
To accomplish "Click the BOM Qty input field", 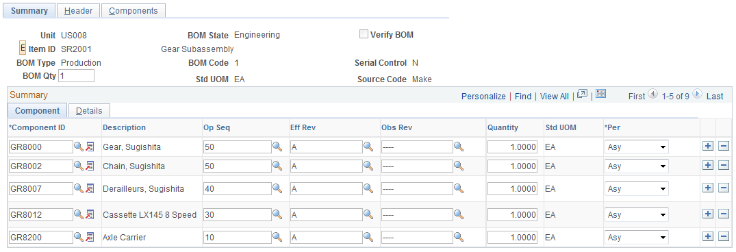I will click(x=76, y=75).
